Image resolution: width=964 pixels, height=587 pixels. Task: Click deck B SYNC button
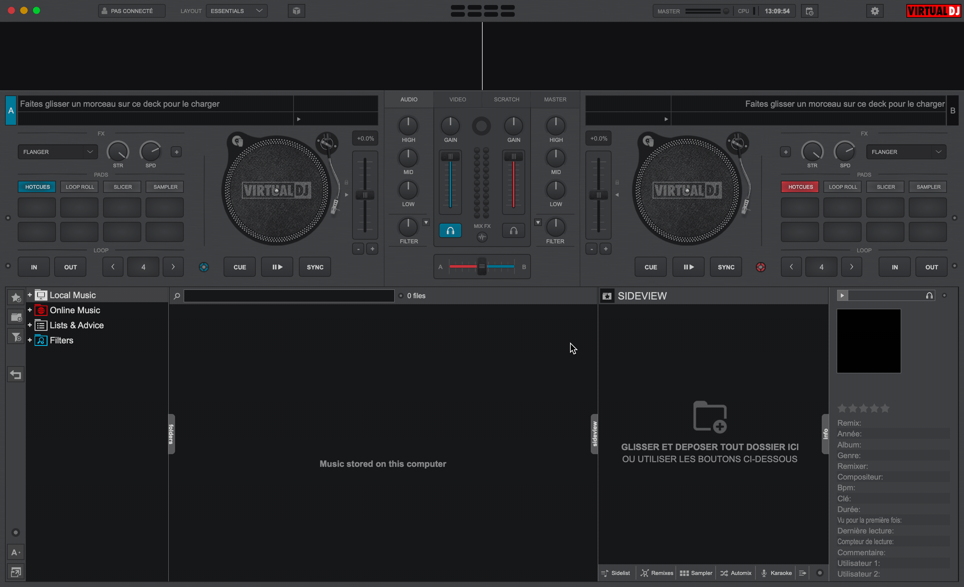(726, 267)
